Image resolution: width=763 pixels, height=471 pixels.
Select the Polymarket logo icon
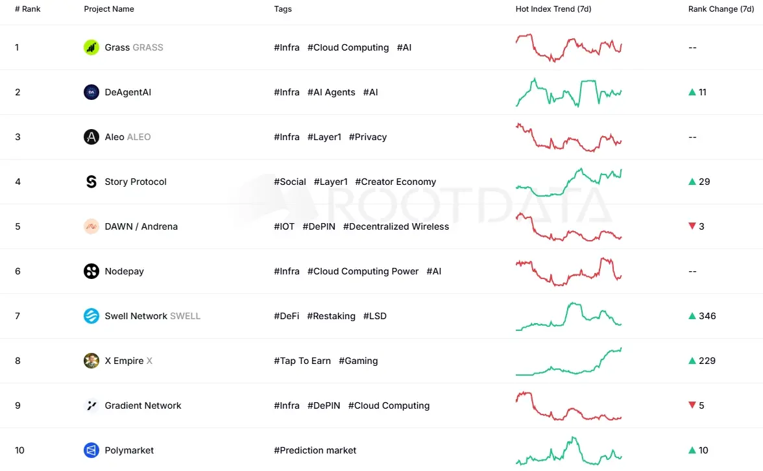coord(91,450)
